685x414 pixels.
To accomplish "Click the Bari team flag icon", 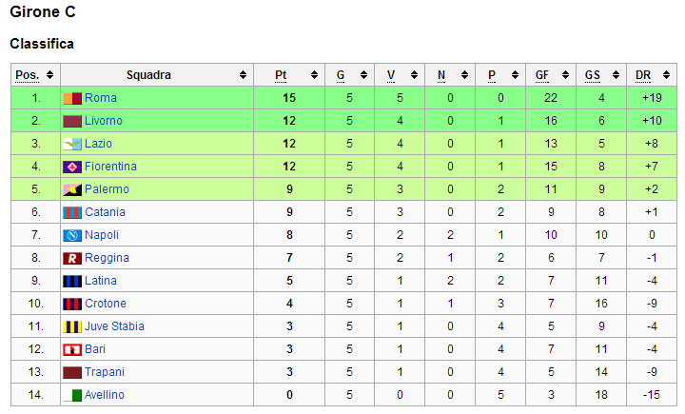I will 72,349.
